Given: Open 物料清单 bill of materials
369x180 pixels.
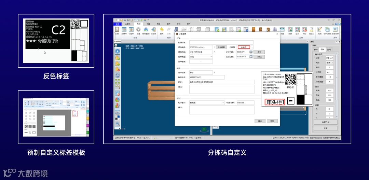Looking at the screenshot, I should 327,31.
